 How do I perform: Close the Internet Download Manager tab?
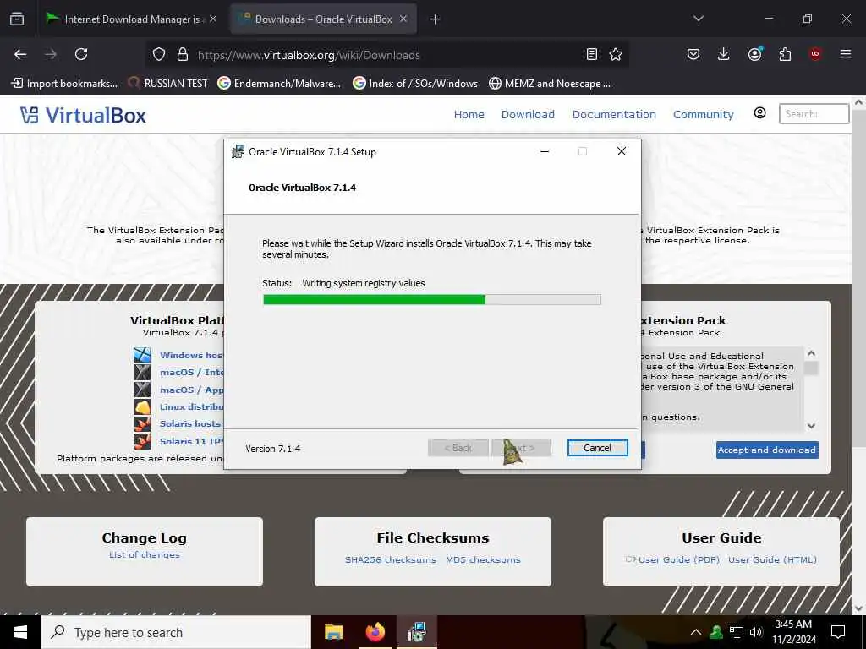213,19
